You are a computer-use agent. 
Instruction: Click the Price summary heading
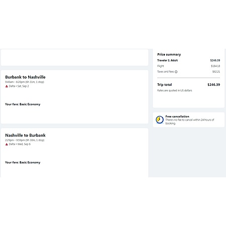[x=169, y=54]
